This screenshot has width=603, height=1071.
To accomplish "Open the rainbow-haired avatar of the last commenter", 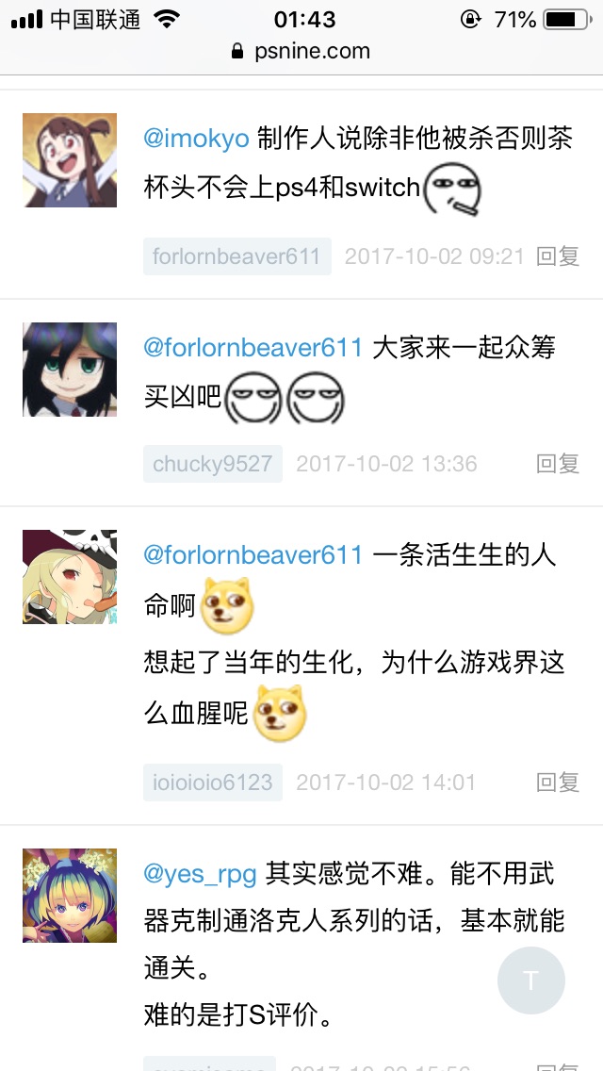I will coord(70,896).
